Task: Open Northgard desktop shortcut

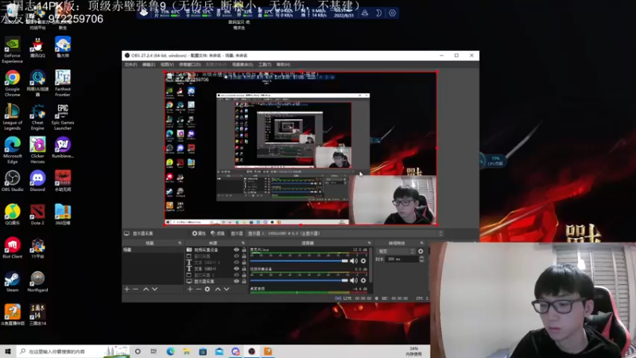Action: tap(37, 282)
